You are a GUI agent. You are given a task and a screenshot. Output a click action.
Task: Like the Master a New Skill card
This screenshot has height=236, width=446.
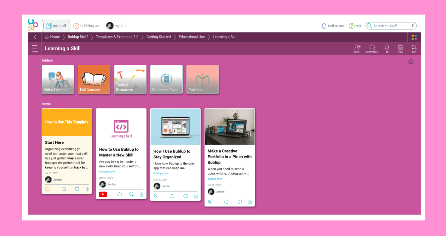(x=131, y=194)
